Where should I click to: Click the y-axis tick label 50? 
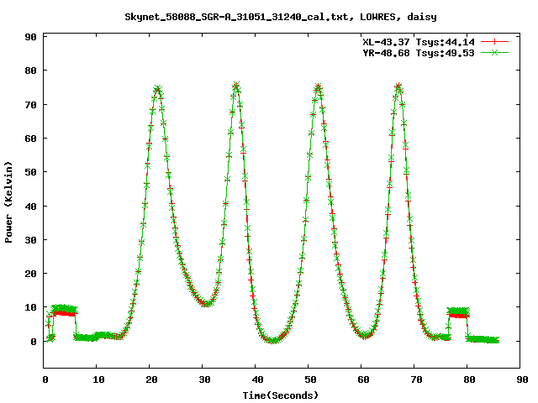[30, 172]
